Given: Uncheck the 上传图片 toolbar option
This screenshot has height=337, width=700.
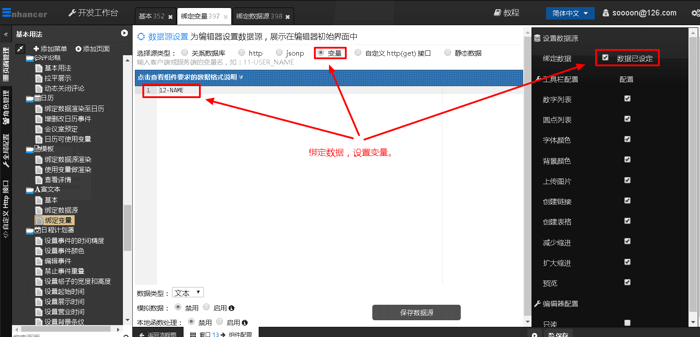Looking at the screenshot, I should point(627,180).
